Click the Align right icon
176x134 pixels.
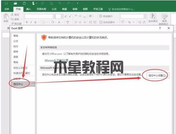click(84, 22)
